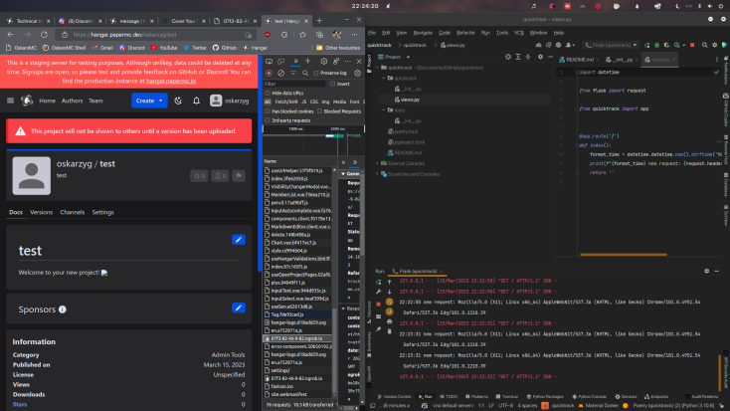Screen dimensions: 730x411
Task: Open the Stars link in Information
Action: (x=20, y=404)
